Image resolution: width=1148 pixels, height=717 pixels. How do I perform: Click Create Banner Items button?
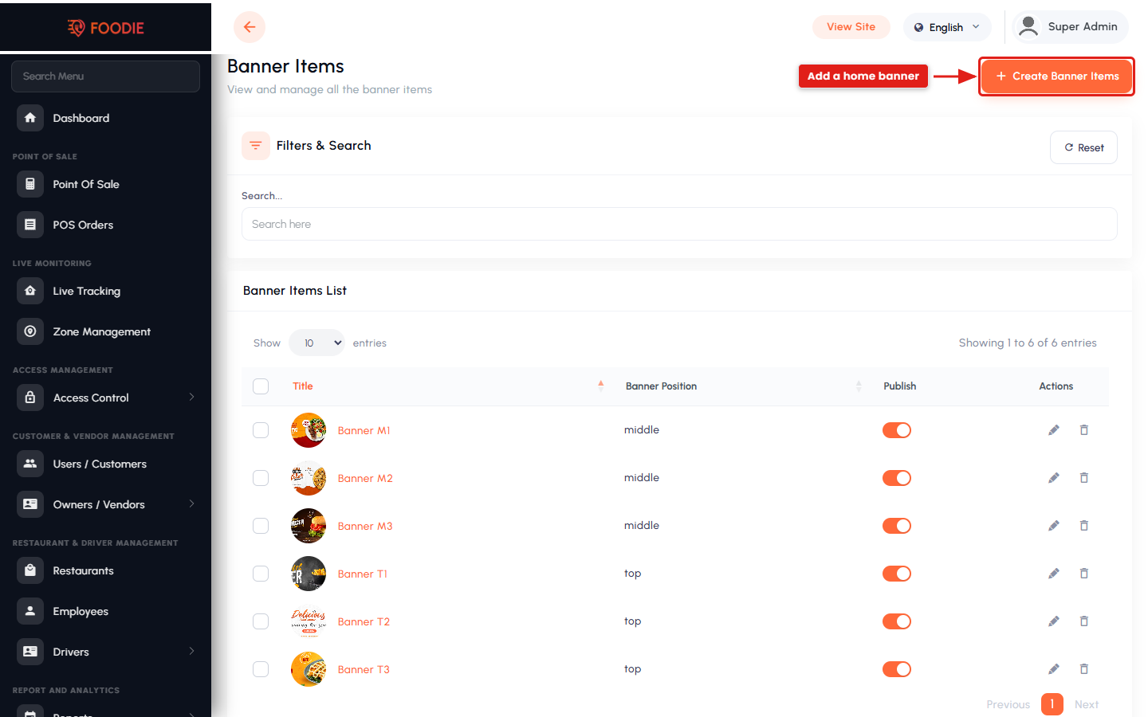1057,76
